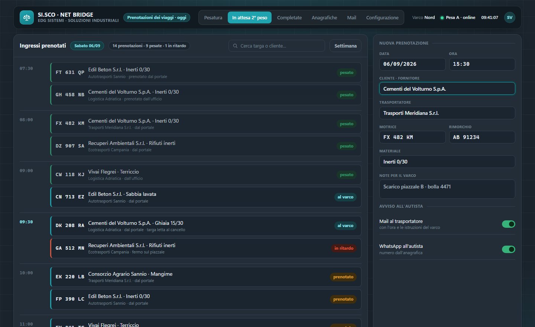Click the in ritardo badge on GA 512 MN
This screenshot has height=327, width=535.
coord(344,248)
